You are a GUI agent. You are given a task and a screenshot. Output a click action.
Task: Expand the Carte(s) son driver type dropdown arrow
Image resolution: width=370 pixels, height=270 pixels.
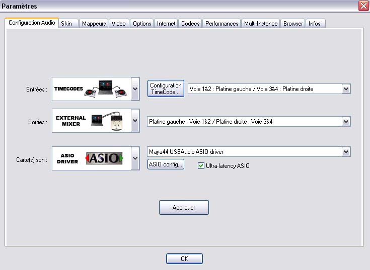135,158
